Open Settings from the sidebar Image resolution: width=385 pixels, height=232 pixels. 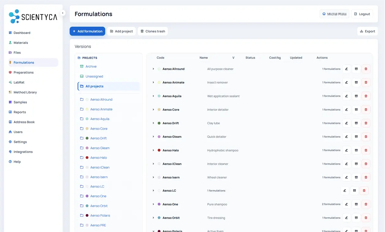[33, 142]
